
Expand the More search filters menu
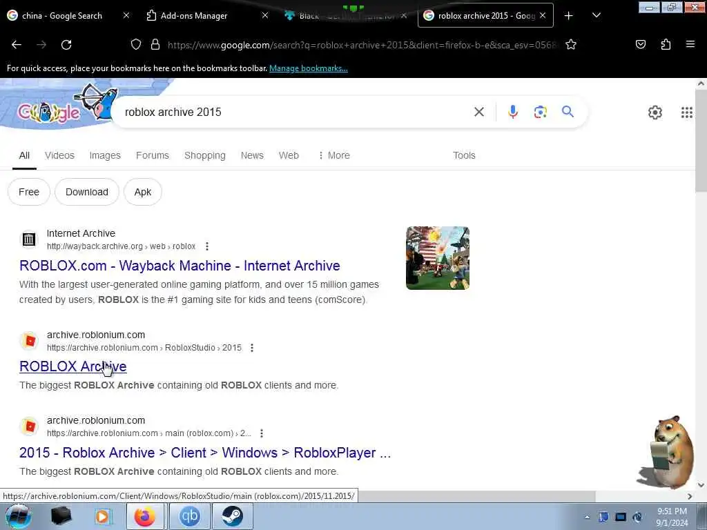tap(334, 155)
